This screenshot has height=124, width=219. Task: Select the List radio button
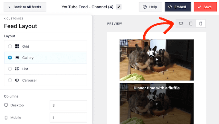10,69
